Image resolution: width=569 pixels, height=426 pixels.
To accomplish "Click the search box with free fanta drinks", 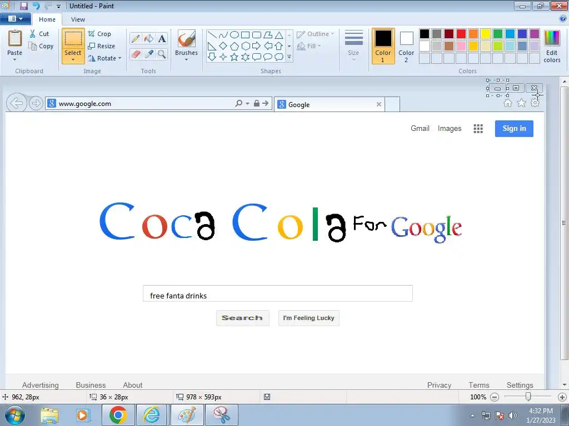I will pos(278,293).
